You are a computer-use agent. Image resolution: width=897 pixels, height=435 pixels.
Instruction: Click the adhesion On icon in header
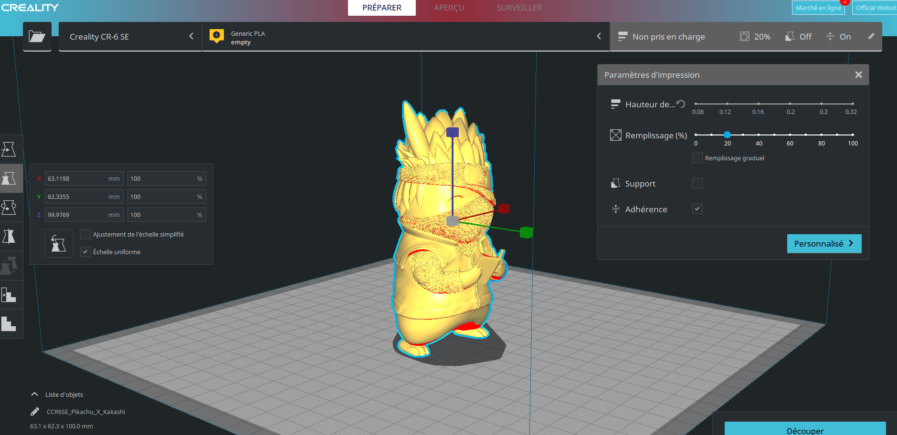(830, 36)
